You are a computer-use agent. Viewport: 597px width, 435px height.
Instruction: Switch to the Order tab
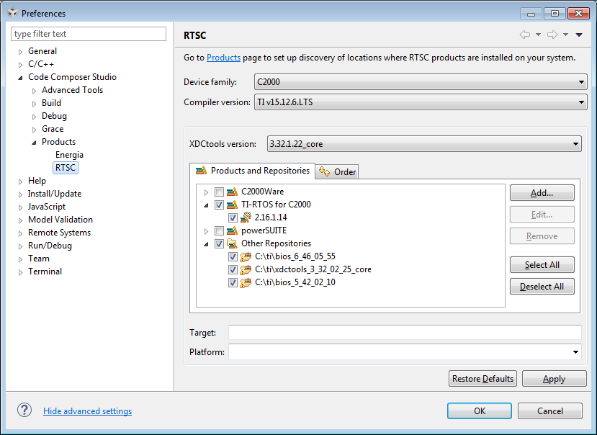click(x=337, y=172)
